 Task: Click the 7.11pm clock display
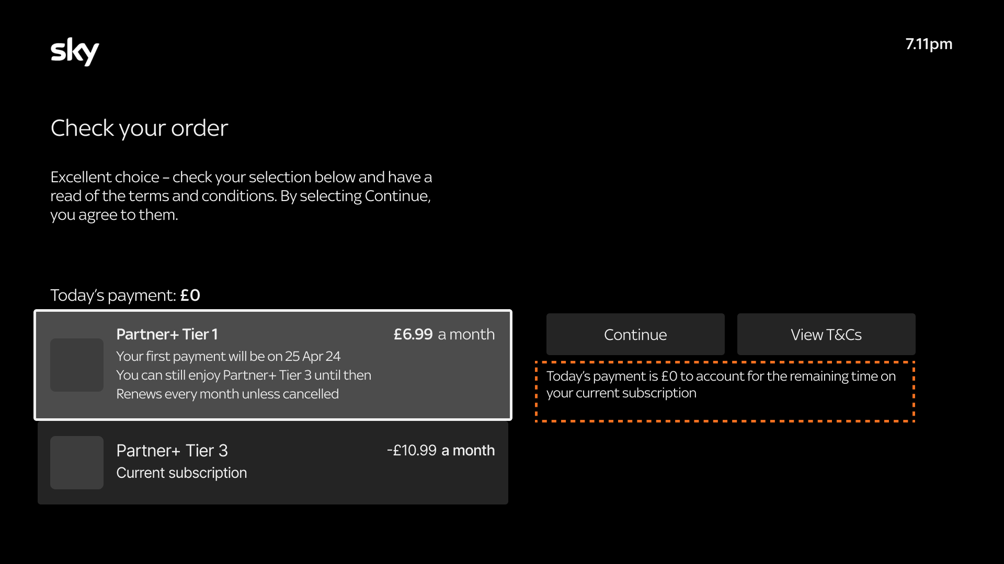pos(929,44)
